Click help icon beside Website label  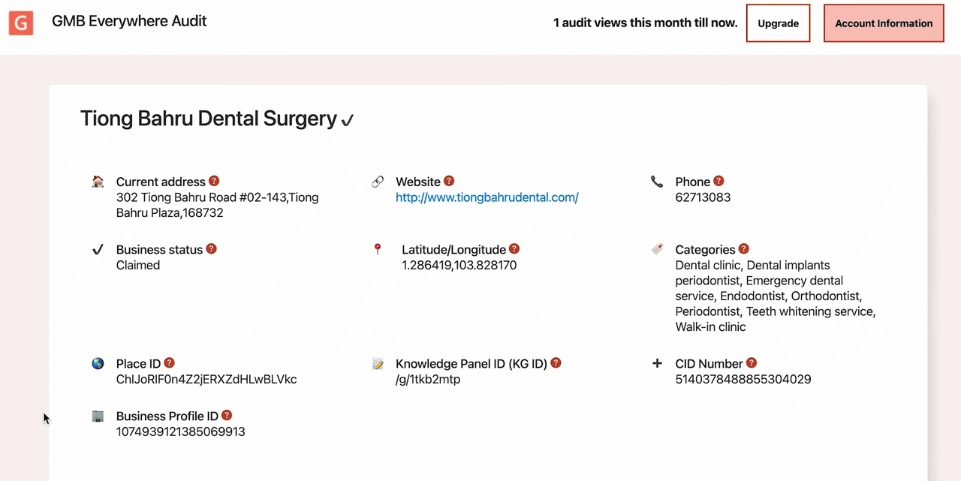(449, 181)
